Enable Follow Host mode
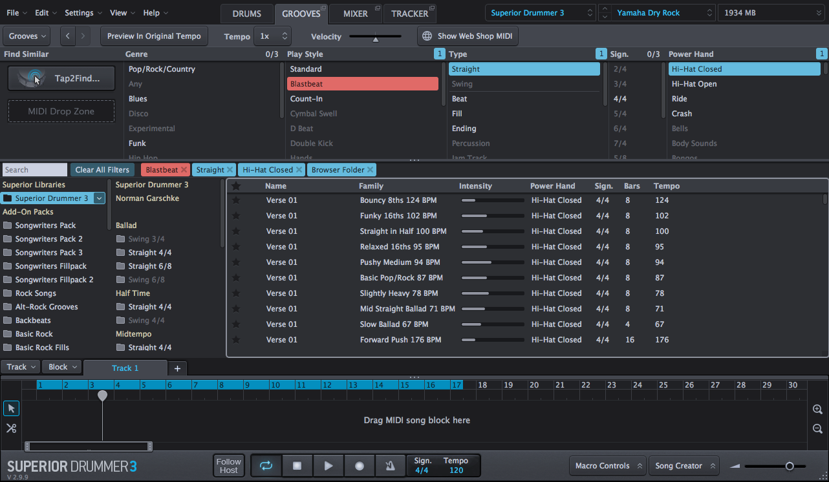Screen dimensions: 829x482 click(x=228, y=465)
